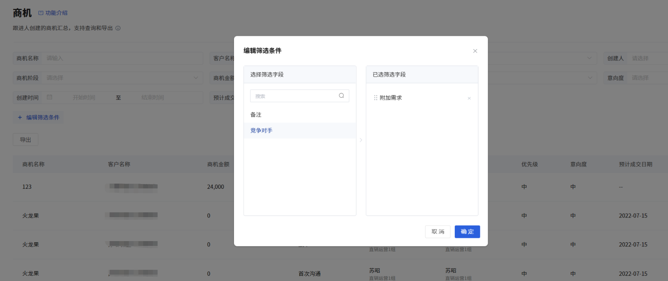The height and width of the screenshot is (281, 668).
Task: Click the 选择筛选字段 panel header
Action: coord(300,75)
